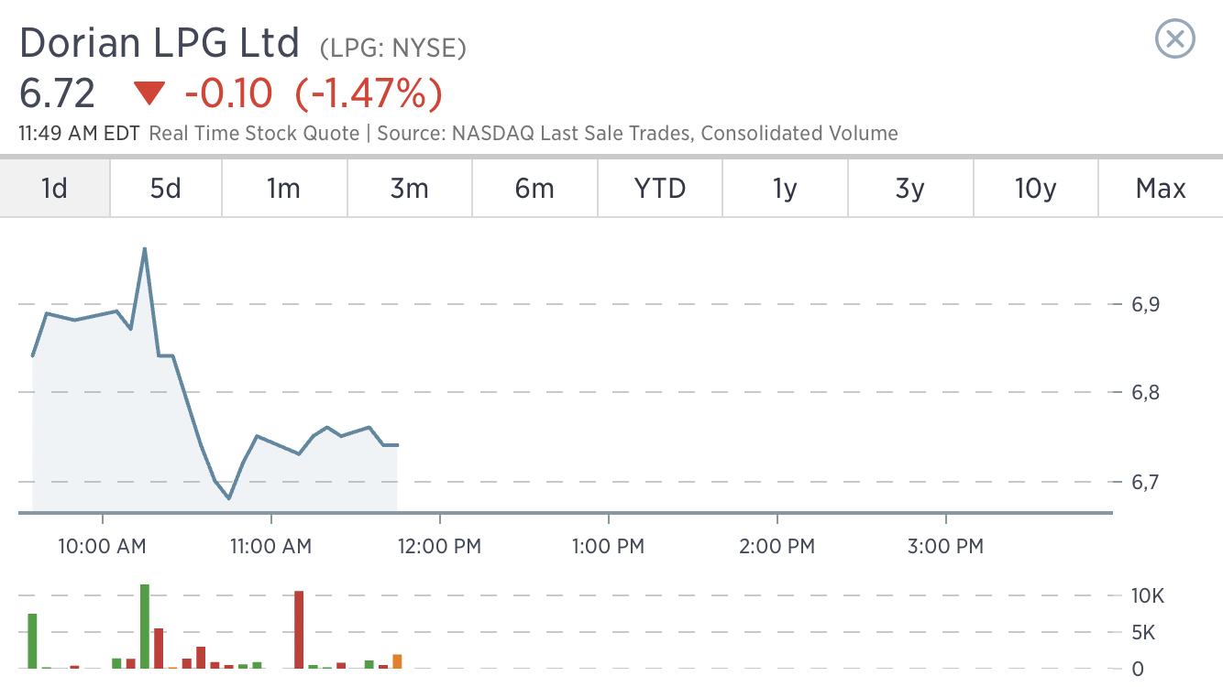Image resolution: width=1223 pixels, height=687 pixels.
Task: Open the 3m chart range tab
Action: click(x=409, y=189)
